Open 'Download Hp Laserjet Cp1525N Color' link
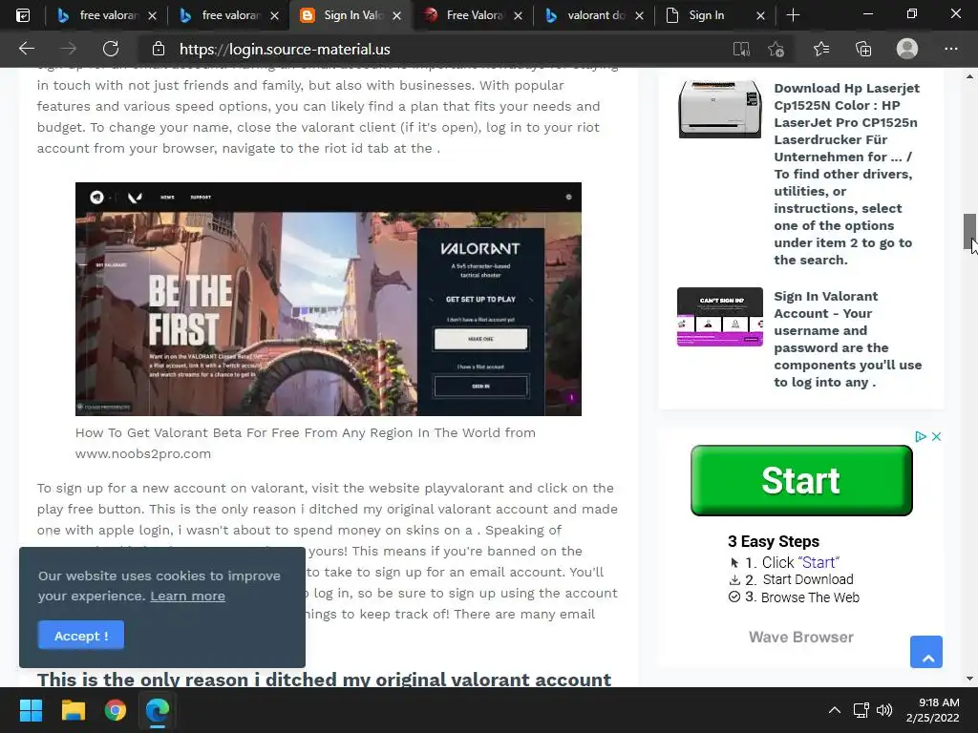The height and width of the screenshot is (733, 978). pyautogui.click(x=847, y=174)
